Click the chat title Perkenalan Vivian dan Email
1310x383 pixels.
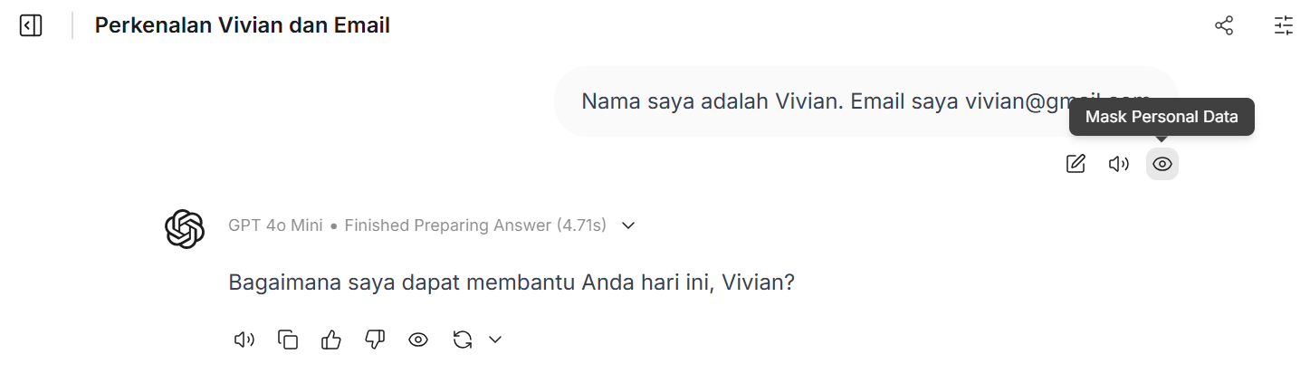coord(243,25)
